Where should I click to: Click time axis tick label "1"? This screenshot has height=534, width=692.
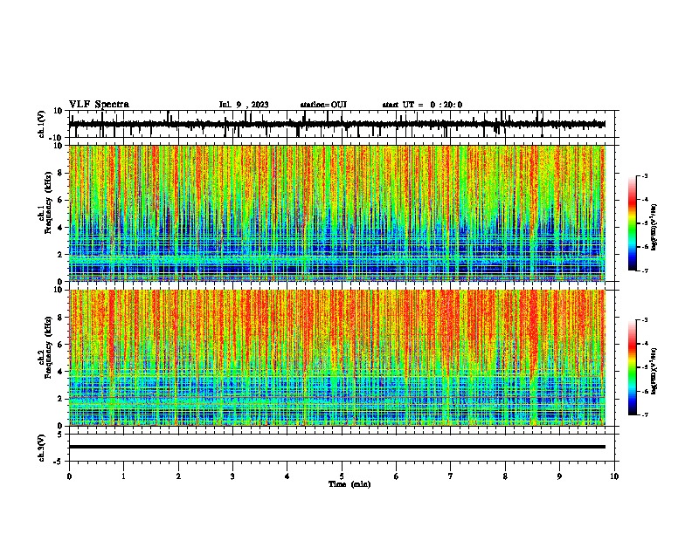coord(123,476)
